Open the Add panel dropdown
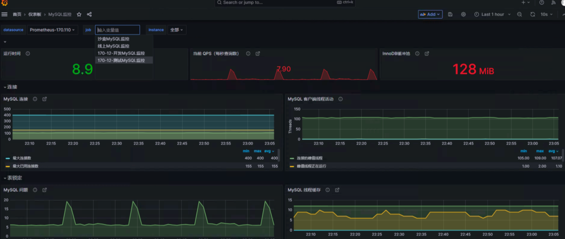 430,14
